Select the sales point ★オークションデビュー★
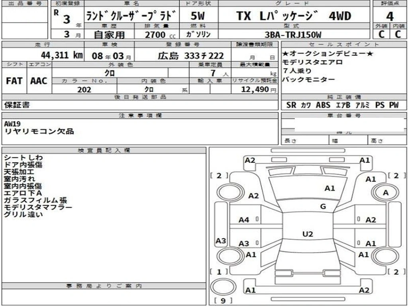 pos(328,54)
